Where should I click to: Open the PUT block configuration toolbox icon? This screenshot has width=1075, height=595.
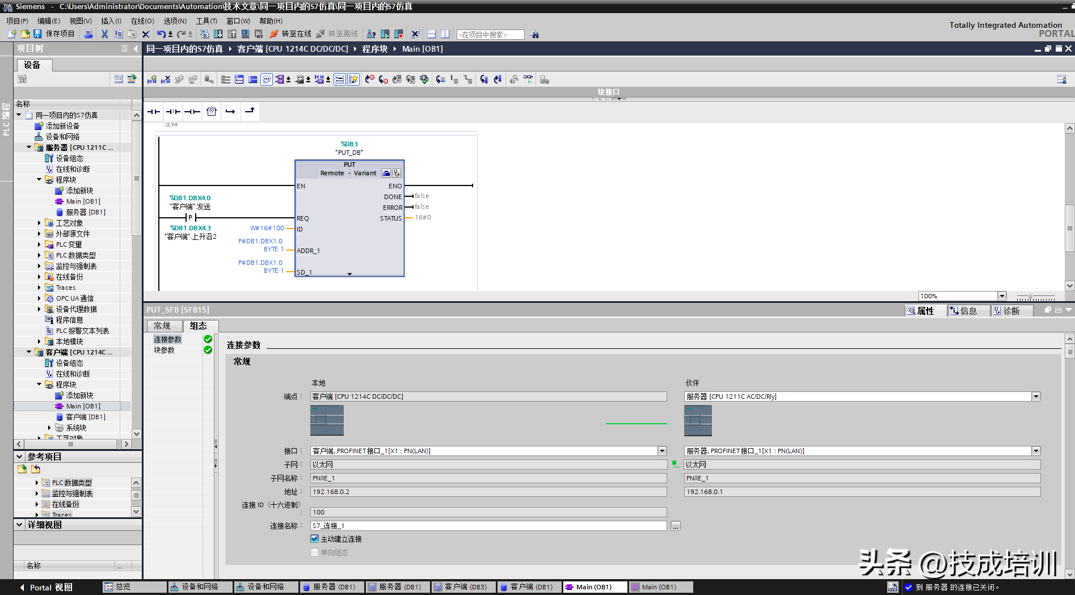coord(386,173)
